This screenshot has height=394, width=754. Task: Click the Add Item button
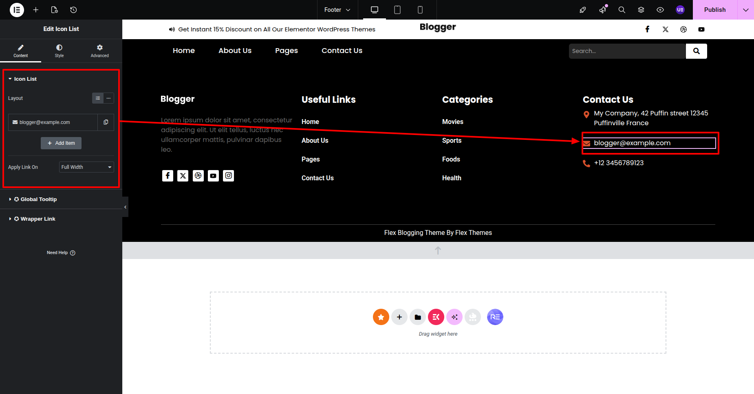click(61, 143)
